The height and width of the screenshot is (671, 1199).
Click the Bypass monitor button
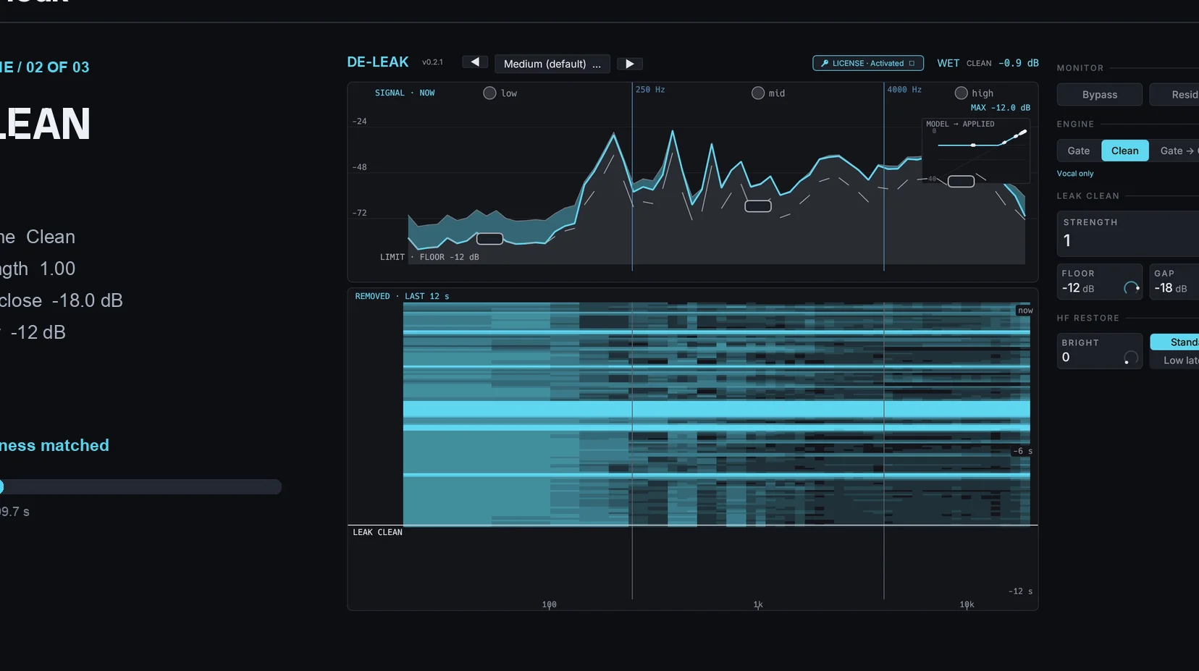click(x=1100, y=95)
